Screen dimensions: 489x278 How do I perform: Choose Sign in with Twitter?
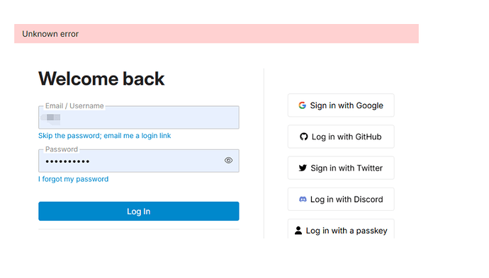point(341,168)
